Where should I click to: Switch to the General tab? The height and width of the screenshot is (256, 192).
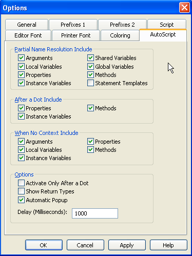pyautogui.click(x=27, y=25)
